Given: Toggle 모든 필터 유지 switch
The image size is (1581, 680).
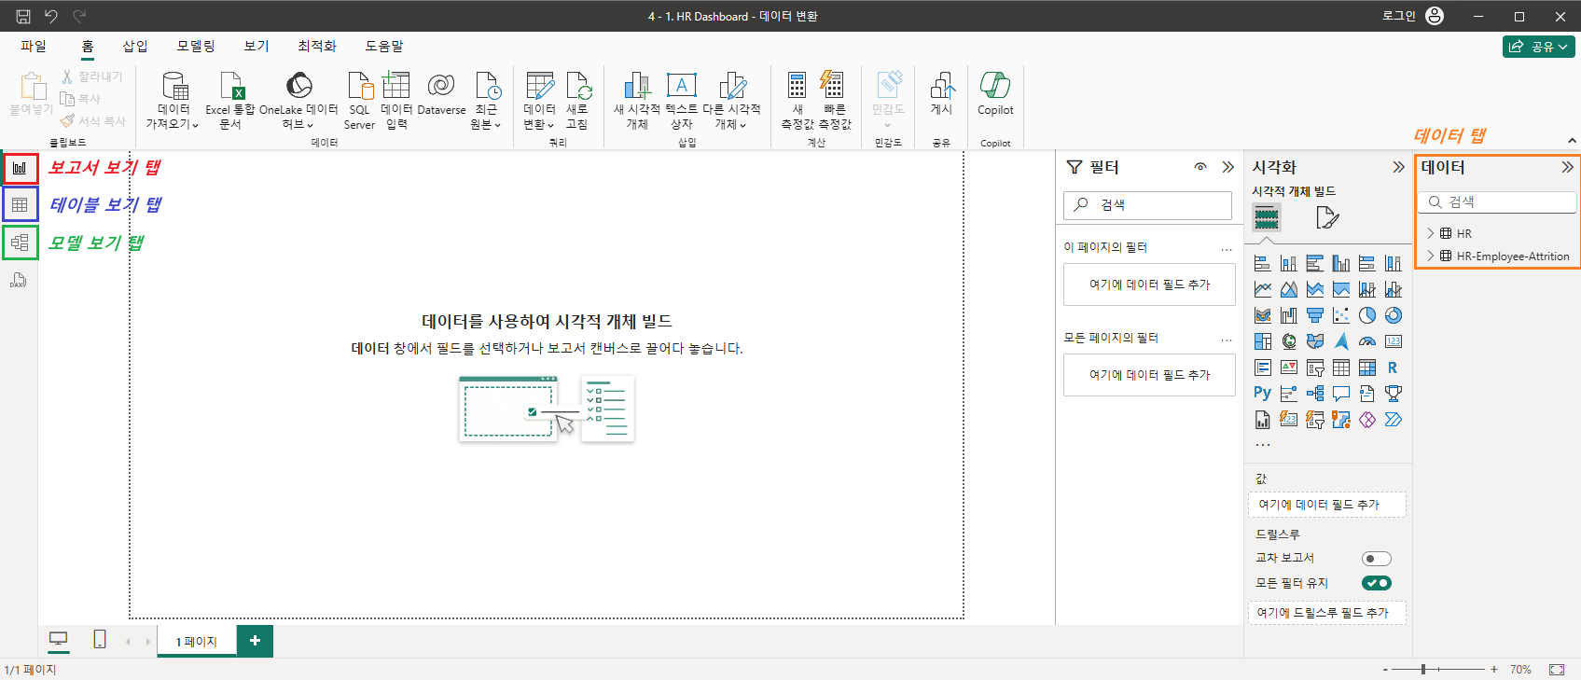Looking at the screenshot, I should coord(1376,583).
